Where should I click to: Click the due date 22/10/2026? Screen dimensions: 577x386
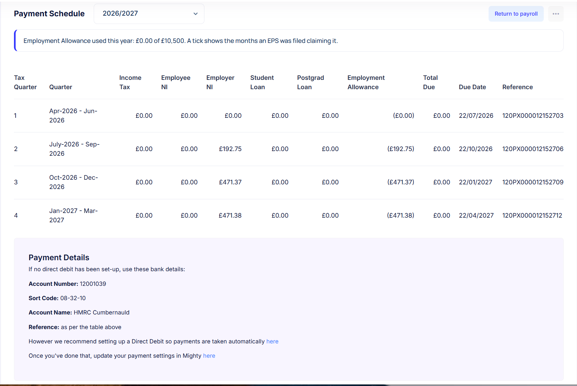(476, 149)
